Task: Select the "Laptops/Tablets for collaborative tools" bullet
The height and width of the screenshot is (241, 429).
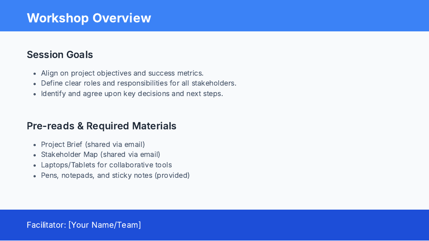Action: (106, 165)
